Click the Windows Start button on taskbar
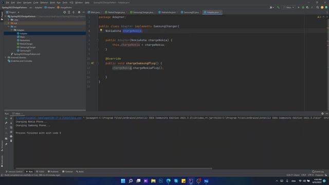This screenshot has height=185, width=329. [123, 181]
